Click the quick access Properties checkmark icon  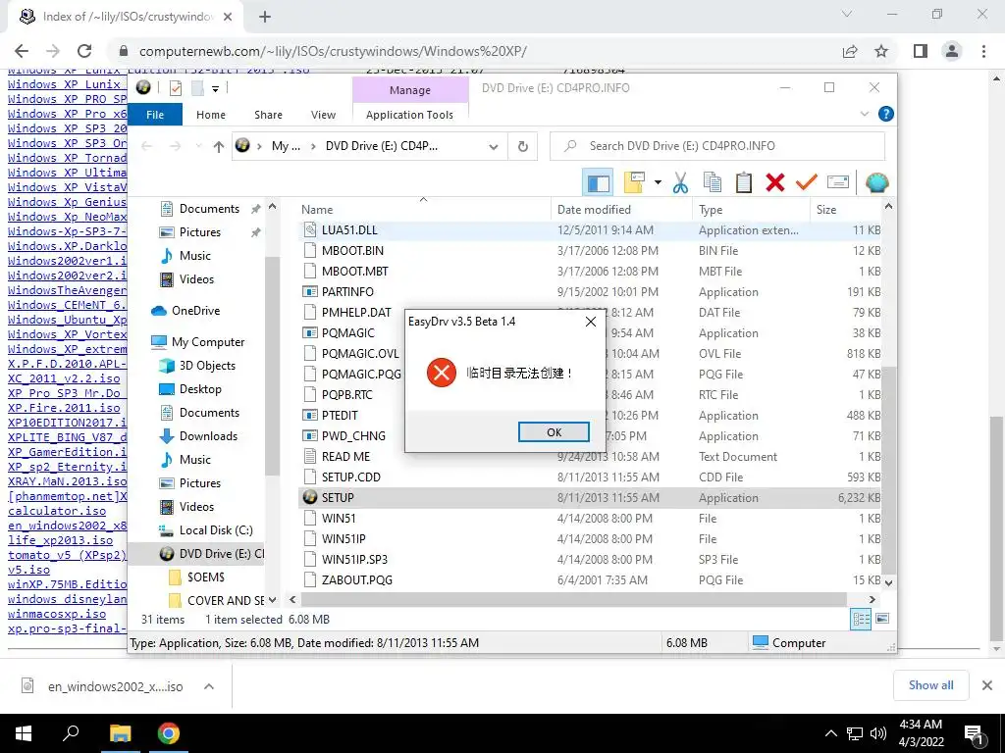click(x=175, y=87)
